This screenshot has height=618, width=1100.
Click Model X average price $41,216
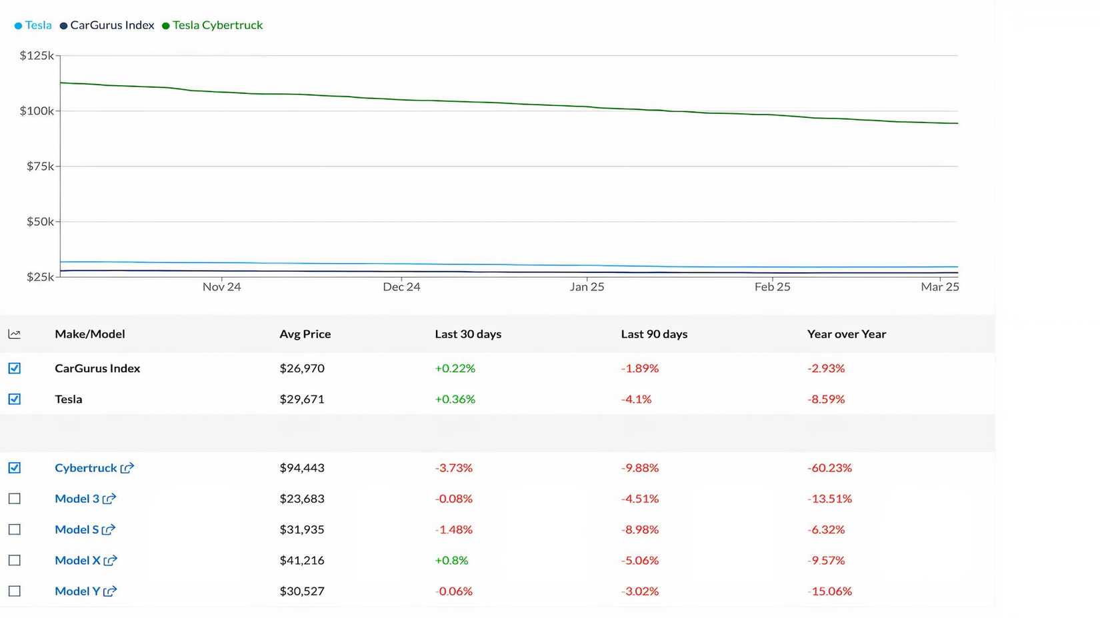click(x=302, y=561)
